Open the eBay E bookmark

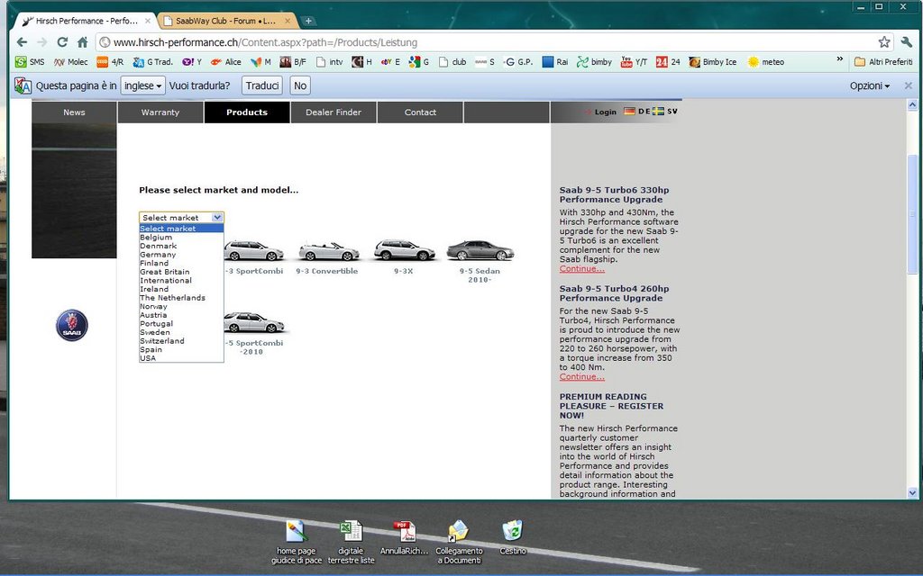point(390,62)
